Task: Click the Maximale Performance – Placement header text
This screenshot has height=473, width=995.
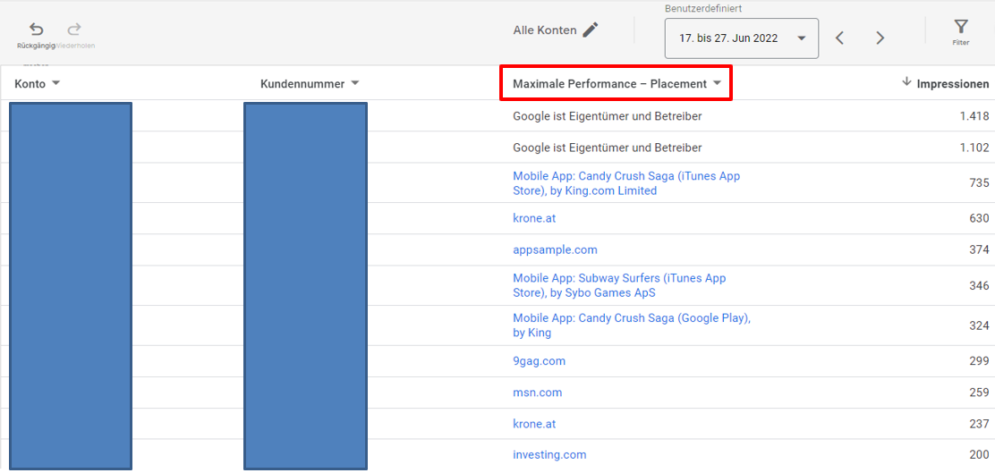Action: (x=610, y=84)
